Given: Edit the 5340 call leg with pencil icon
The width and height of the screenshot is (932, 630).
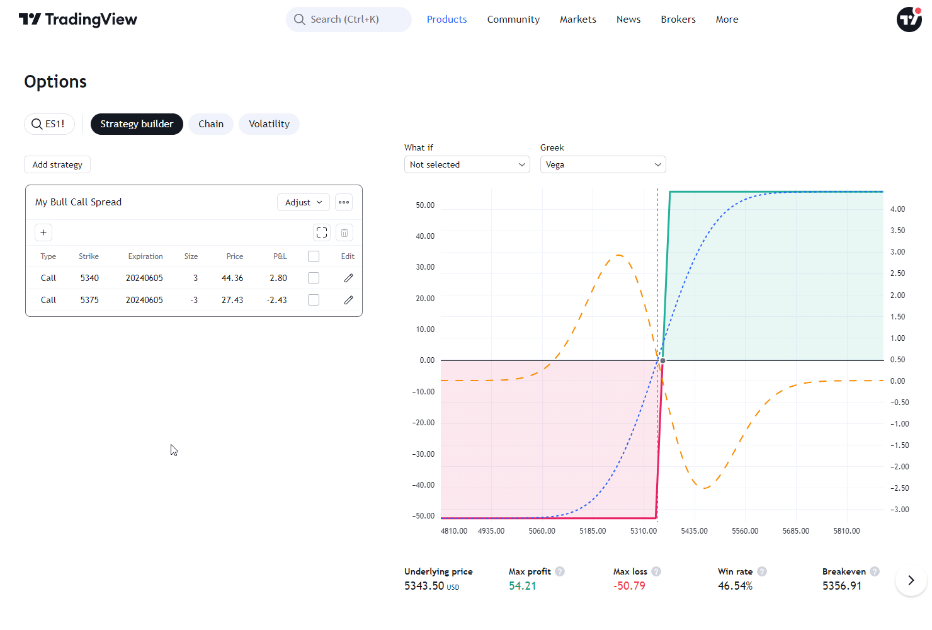Looking at the screenshot, I should pos(348,278).
